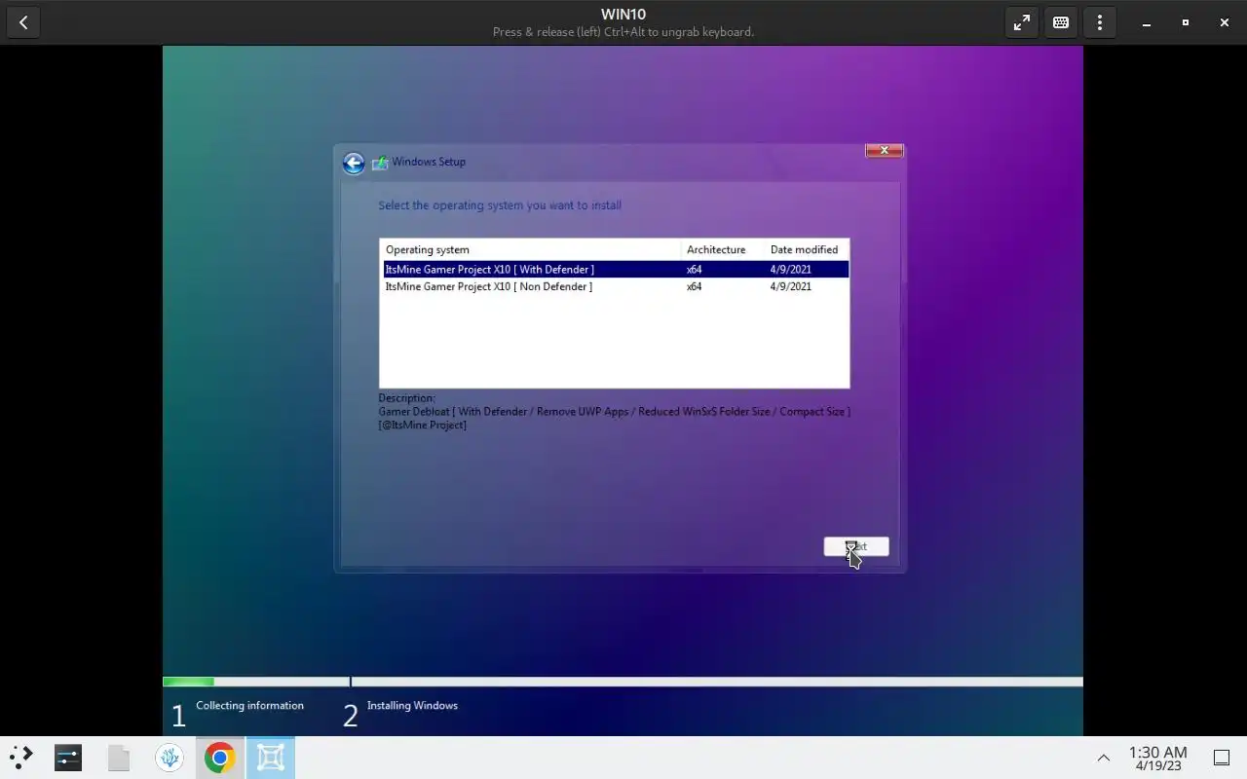Click the blue back arrow in Windows Setup
The height and width of the screenshot is (779, 1247).
354,164
